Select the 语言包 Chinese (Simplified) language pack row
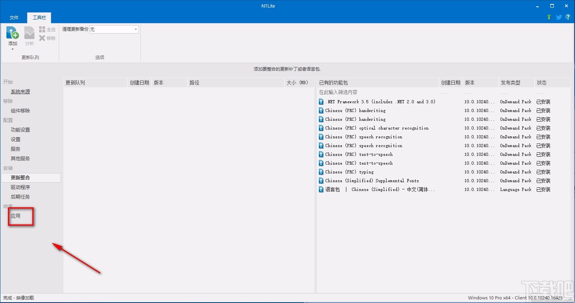This screenshot has width=575, height=303. pos(375,189)
